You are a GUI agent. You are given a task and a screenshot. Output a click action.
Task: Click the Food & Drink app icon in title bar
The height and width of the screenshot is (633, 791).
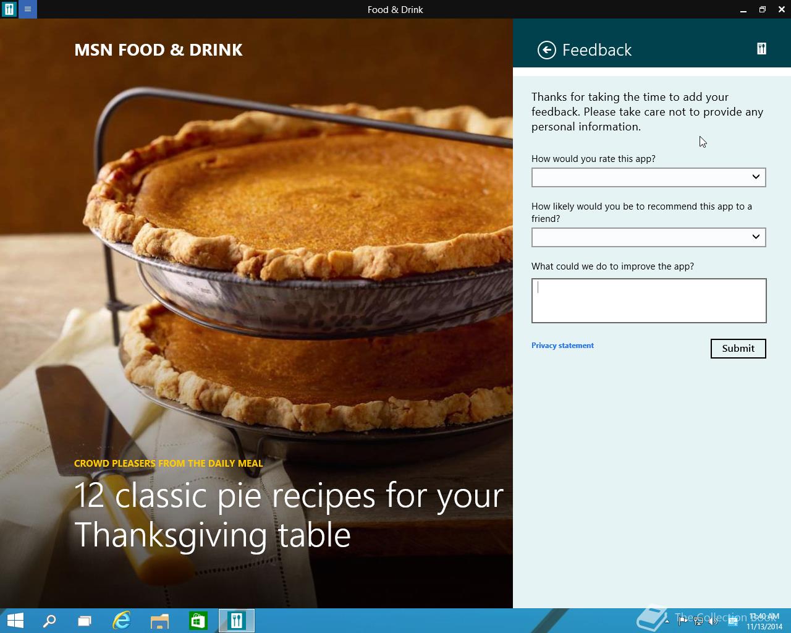point(9,9)
